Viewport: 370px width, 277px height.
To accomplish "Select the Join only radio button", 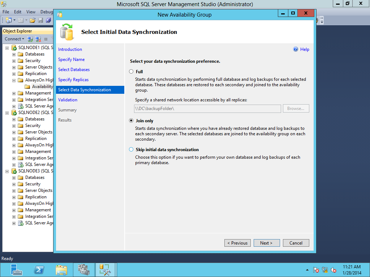I will (x=131, y=120).
